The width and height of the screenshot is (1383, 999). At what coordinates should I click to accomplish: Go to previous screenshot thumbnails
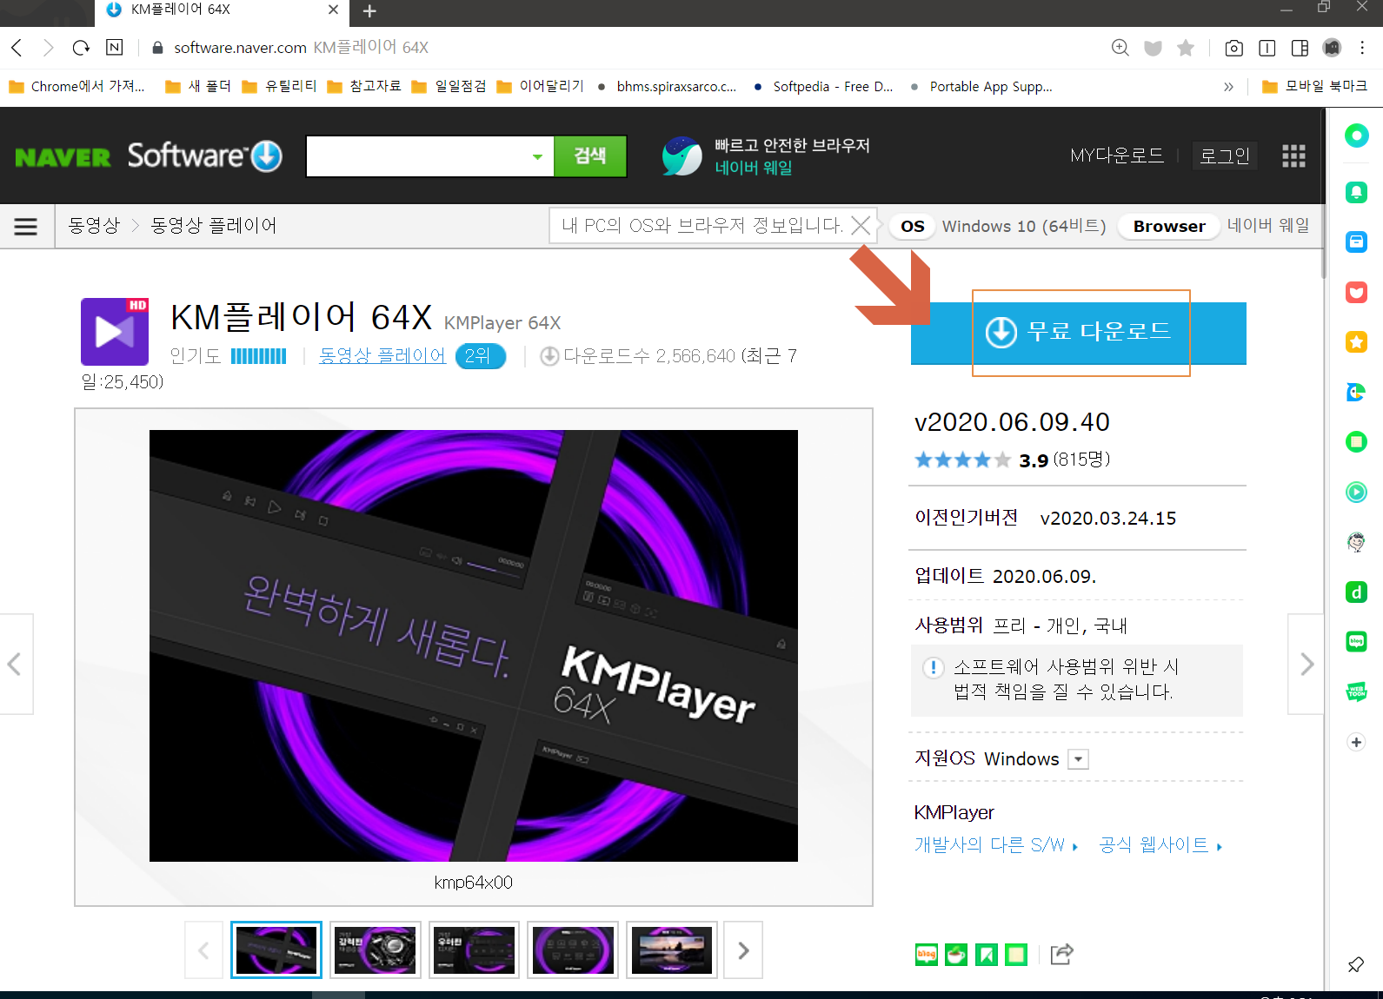203,950
